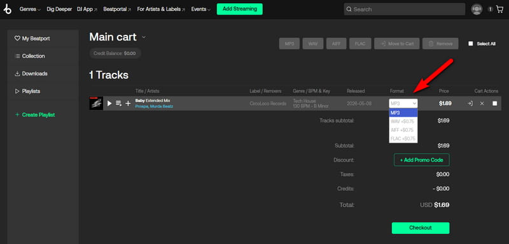The height and width of the screenshot is (244, 509).
Task: Move Baby track to another cart icon
Action: click(x=470, y=103)
